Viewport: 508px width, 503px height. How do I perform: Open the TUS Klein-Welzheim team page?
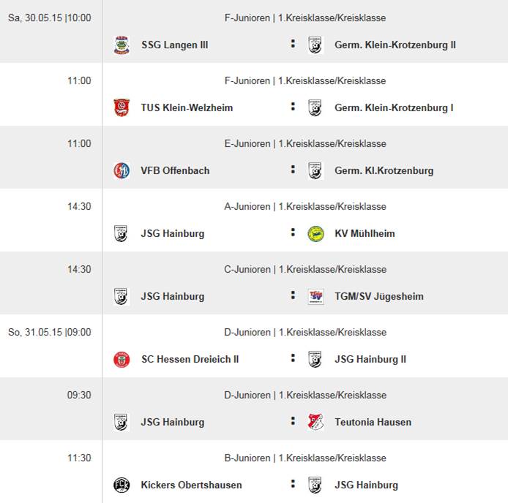187,108
